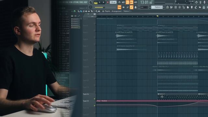Toggle Track 14 green mute dot
208x117 pixels.
click(x=95, y=99)
